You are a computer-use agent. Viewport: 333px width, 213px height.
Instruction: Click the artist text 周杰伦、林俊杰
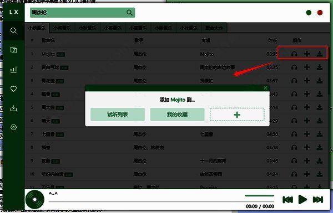point(149,147)
